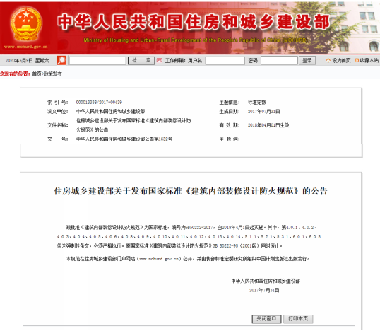Click the 检索 search button
The height and width of the screenshot is (331, 380).
[x=141, y=60]
